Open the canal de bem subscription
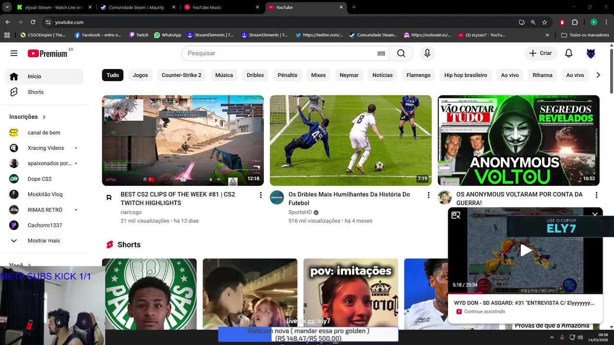The width and height of the screenshot is (614, 345). click(x=44, y=133)
